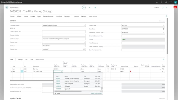Click the lines grid horizontal scrollbar

(x=32, y=81)
